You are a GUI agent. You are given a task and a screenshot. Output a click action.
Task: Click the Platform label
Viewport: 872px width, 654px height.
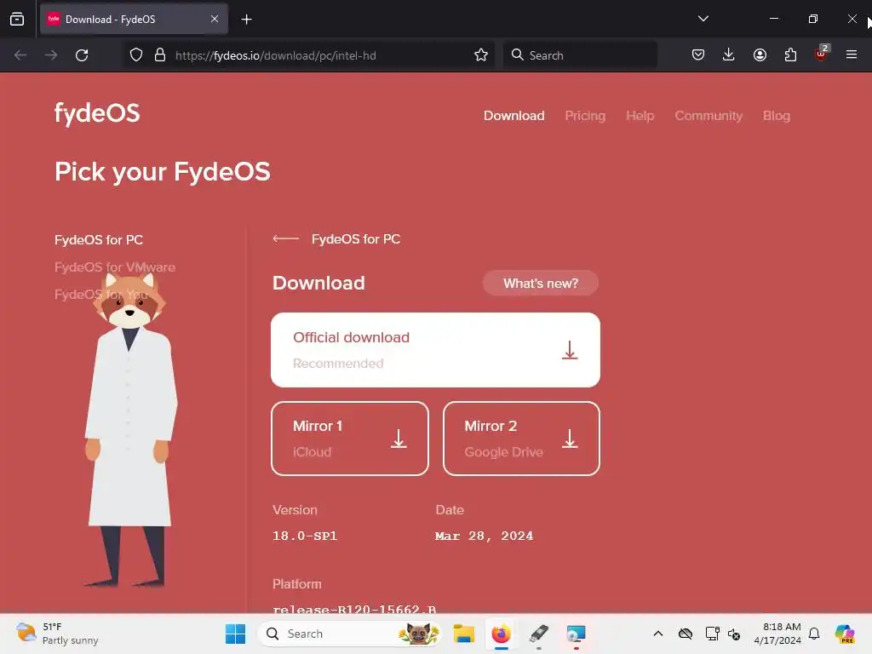pos(297,584)
